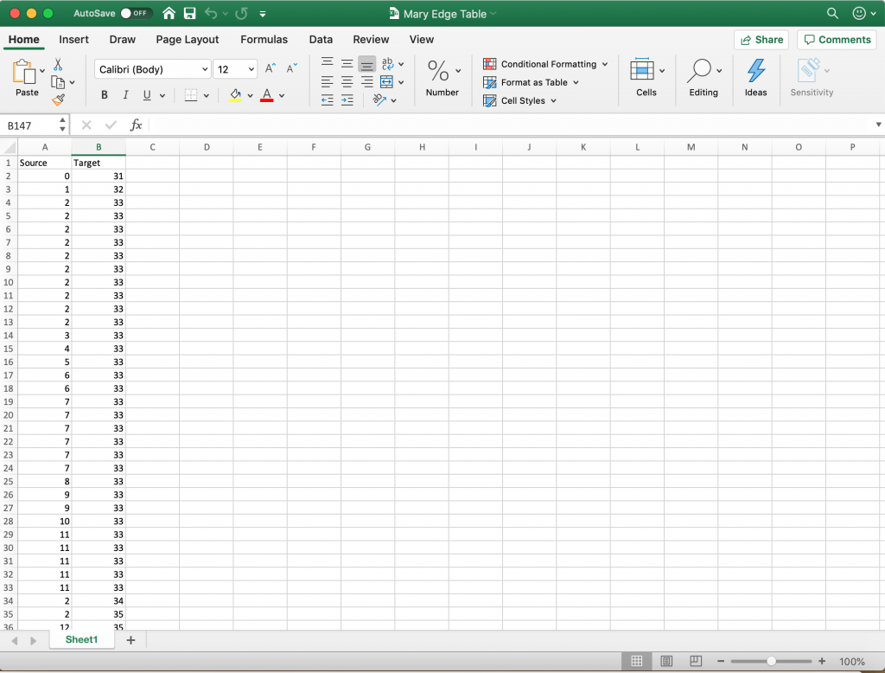Click the Format Painter brush icon

pos(58,99)
